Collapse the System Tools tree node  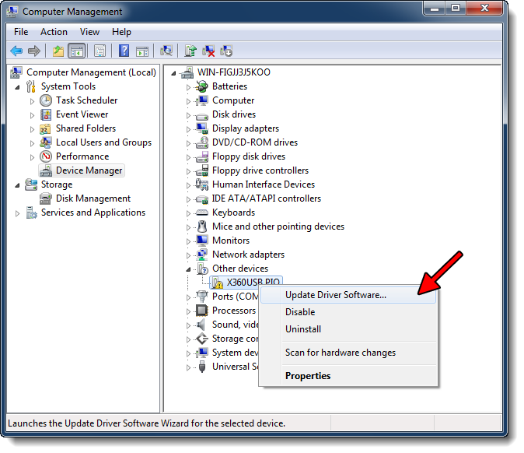(x=17, y=88)
